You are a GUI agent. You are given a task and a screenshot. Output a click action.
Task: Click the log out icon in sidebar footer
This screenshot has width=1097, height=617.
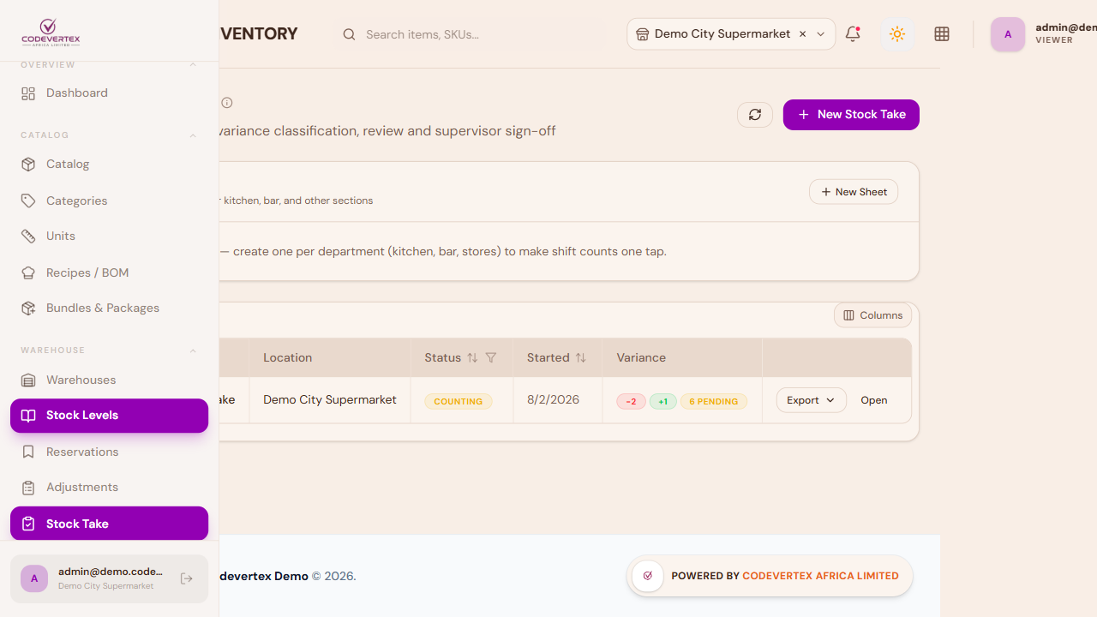pos(187,579)
